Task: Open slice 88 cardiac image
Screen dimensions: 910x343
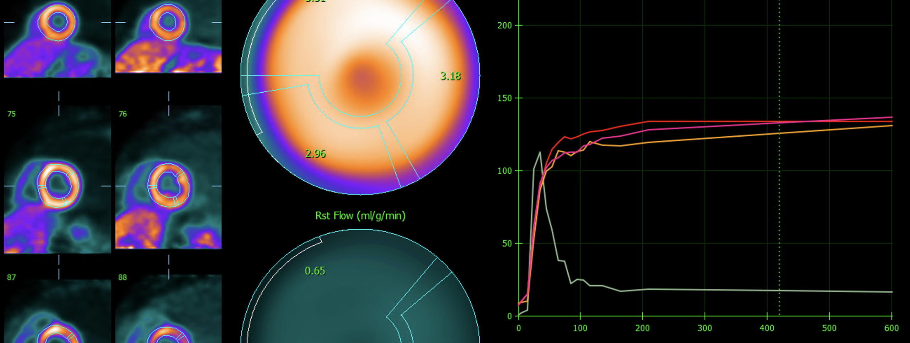Action: (168, 309)
